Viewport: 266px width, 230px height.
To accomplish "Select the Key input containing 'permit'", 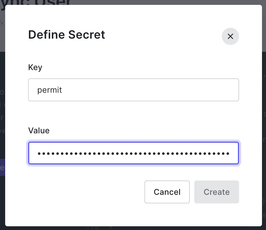I will tap(133, 90).
